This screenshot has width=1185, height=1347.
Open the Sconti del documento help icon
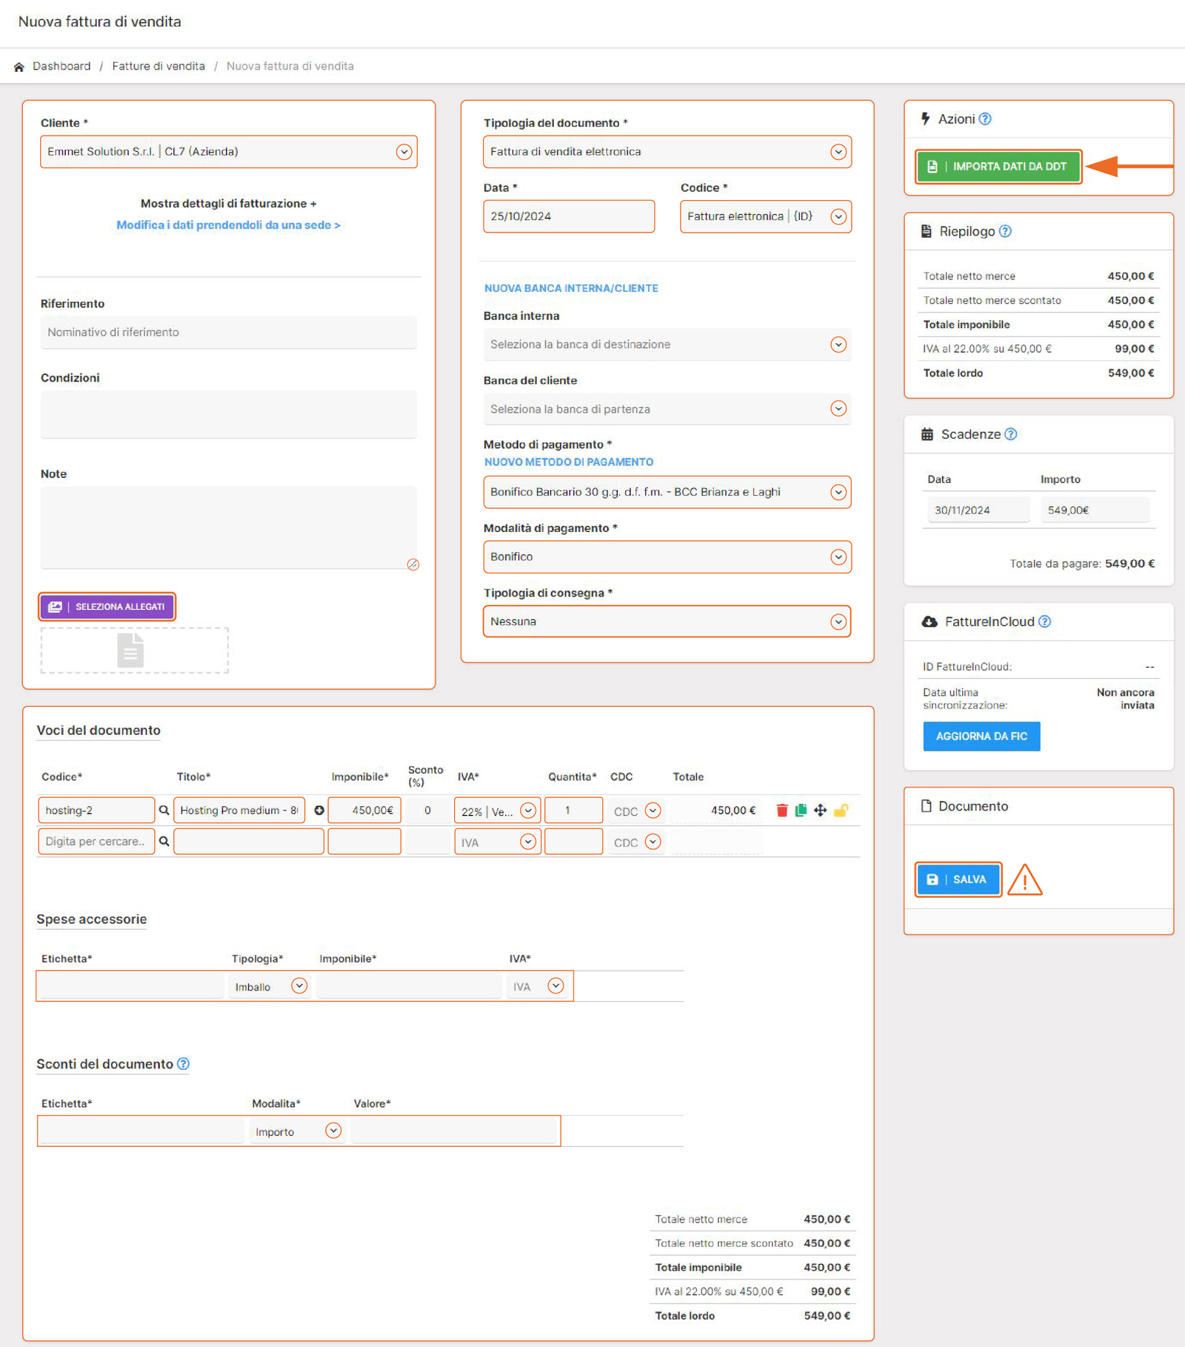[x=183, y=1064]
